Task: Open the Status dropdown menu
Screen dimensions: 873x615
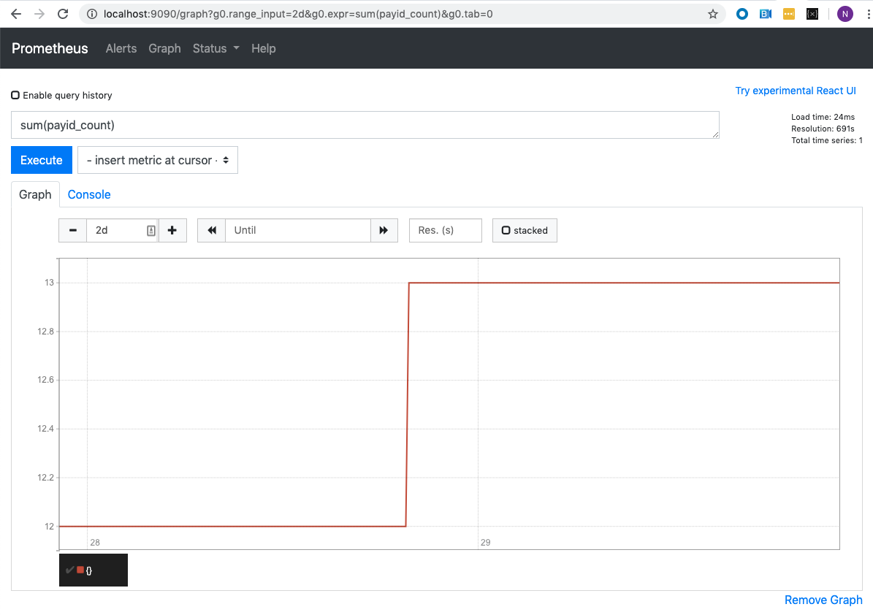Action: tap(215, 48)
